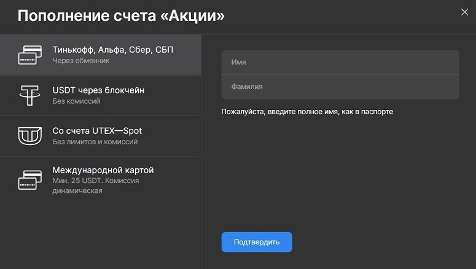Click the Без лимитов и комиссий text
The width and height of the screenshot is (476, 269).
coord(95,141)
